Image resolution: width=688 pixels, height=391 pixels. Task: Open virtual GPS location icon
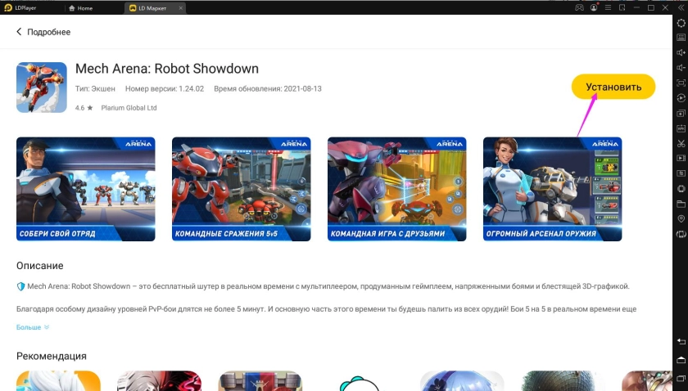681,218
